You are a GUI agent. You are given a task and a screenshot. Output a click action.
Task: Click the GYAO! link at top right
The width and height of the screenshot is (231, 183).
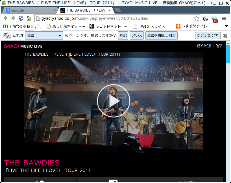pos(204,46)
